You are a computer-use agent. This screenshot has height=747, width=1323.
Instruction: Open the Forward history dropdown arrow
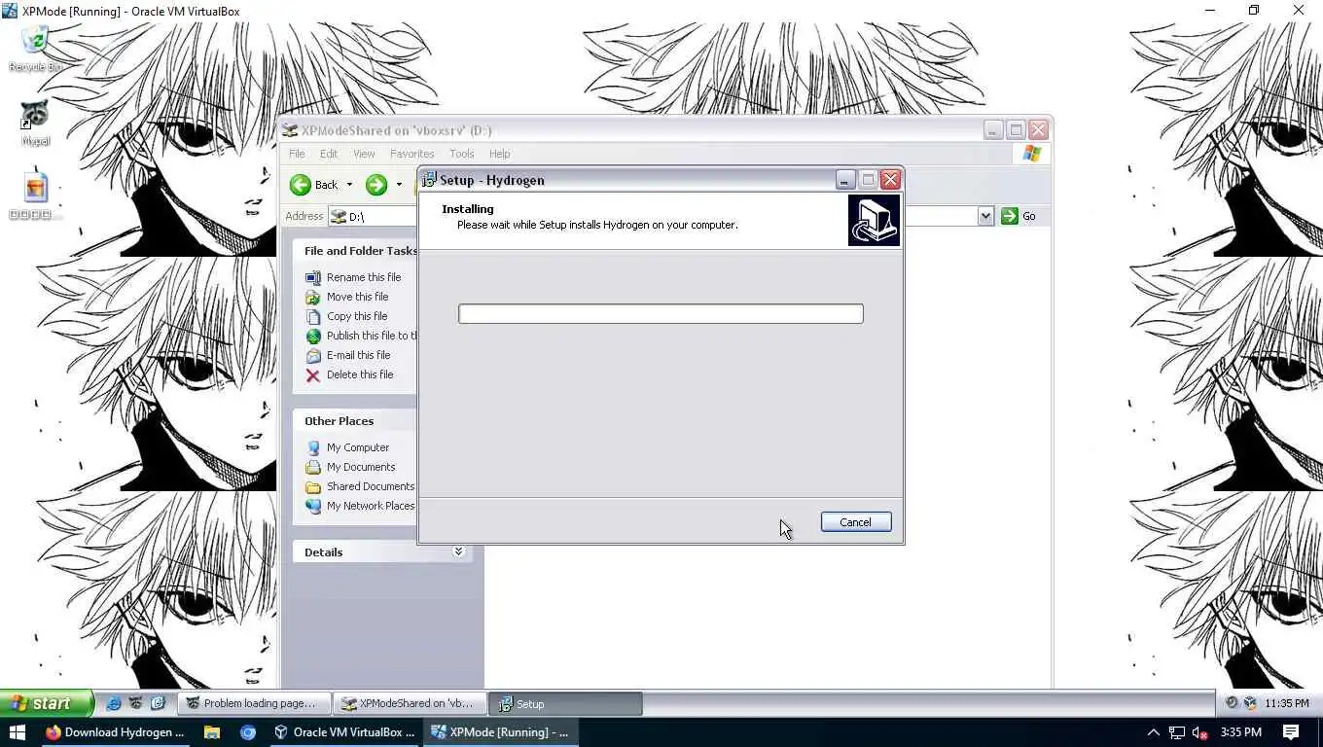tap(399, 185)
